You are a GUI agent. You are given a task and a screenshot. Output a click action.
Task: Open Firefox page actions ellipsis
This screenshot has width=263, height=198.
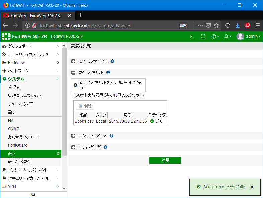[x=200, y=25]
